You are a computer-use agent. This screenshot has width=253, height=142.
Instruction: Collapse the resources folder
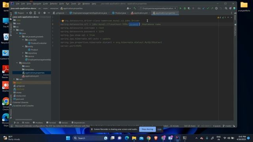(x=17, y=63)
